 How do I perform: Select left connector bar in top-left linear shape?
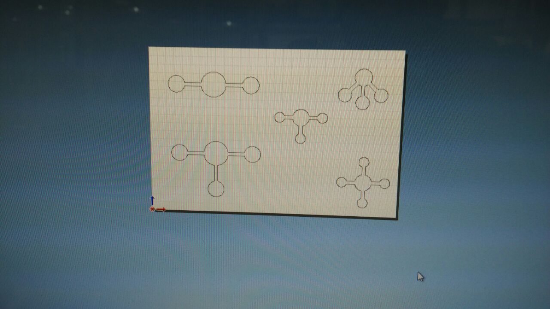coord(192,84)
